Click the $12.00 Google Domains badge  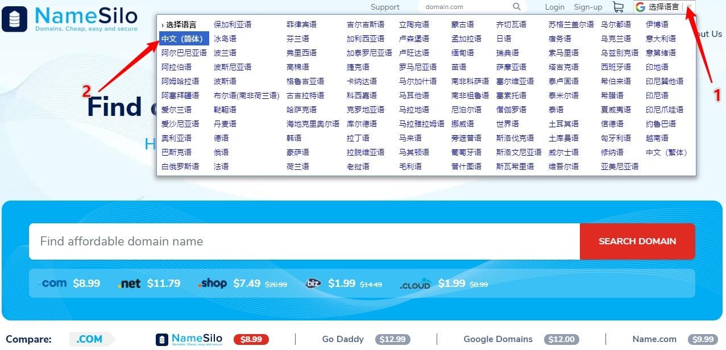coord(561,340)
